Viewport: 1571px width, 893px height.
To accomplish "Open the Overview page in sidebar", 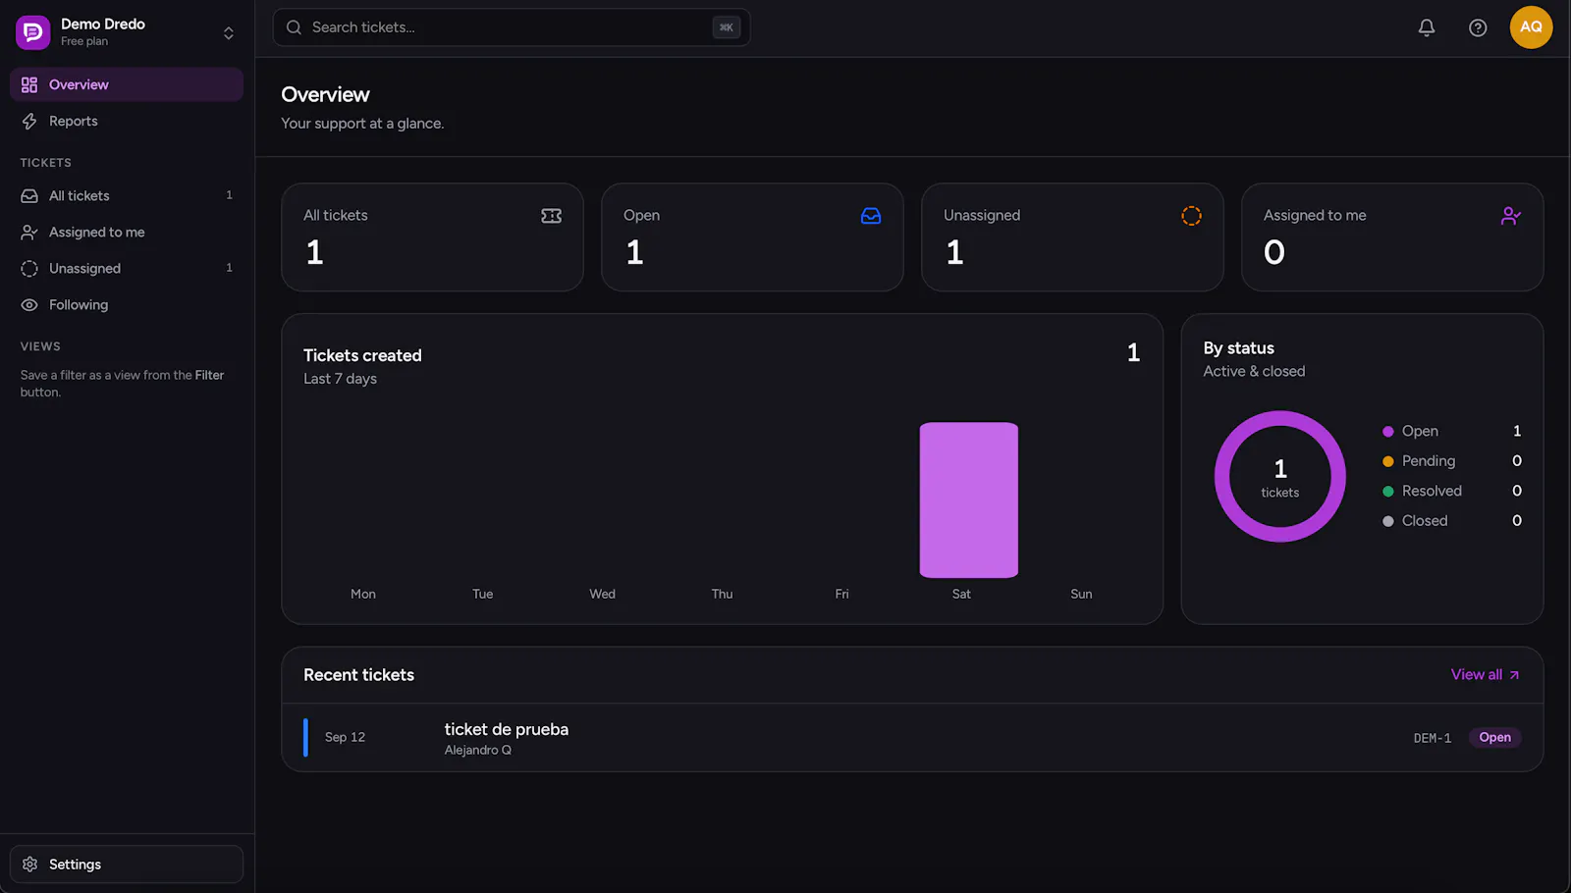I will pos(127,84).
